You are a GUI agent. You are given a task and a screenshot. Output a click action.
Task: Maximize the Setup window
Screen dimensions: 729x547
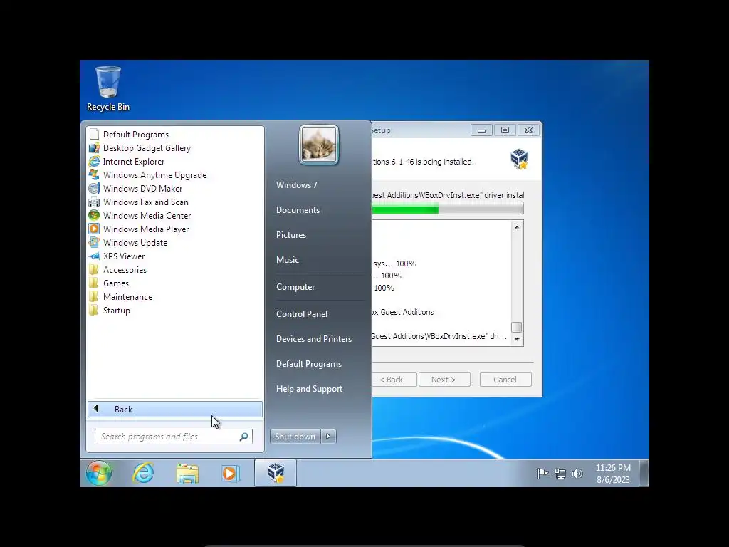(x=505, y=130)
